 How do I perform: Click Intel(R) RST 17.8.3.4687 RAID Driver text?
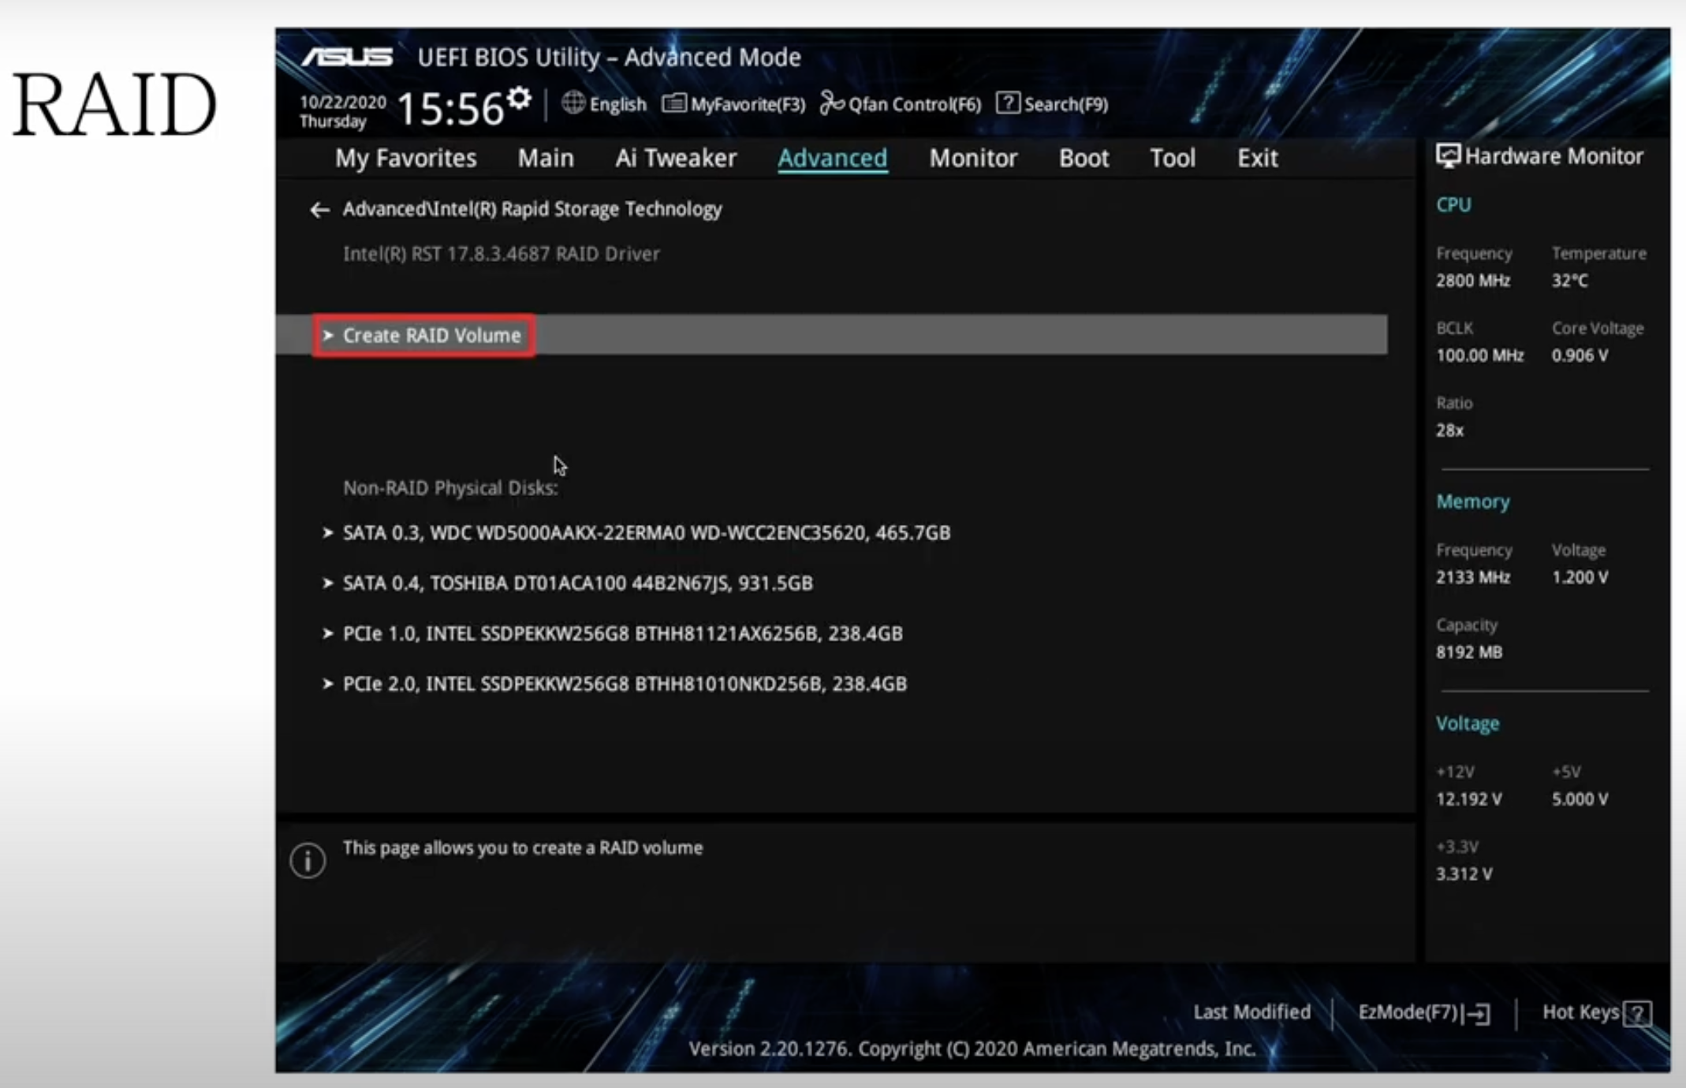502,254
